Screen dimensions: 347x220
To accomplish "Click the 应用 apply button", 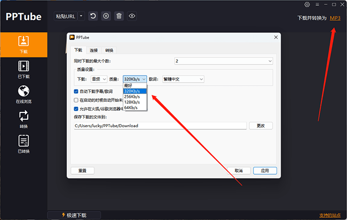I will coord(265,170).
